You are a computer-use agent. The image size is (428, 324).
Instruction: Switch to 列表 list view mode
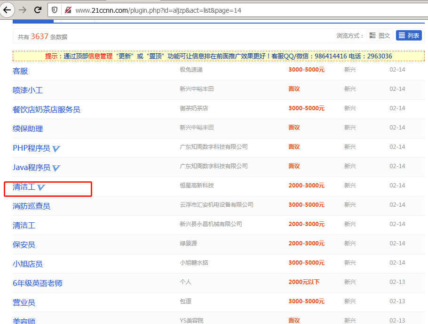point(409,36)
